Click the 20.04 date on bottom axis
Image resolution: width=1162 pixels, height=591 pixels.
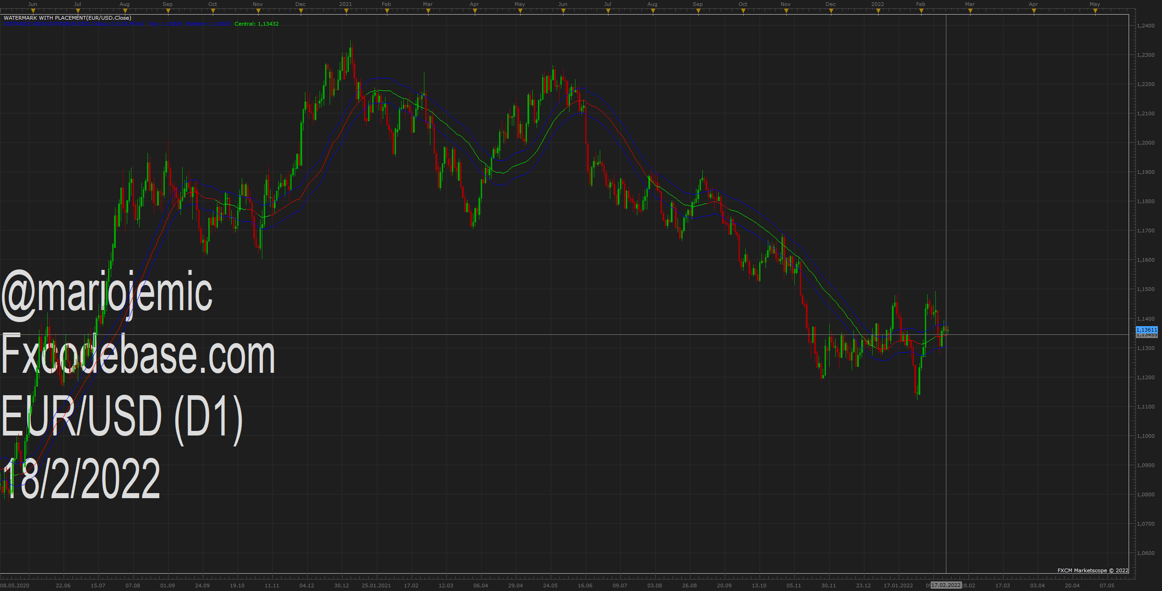tap(1072, 586)
